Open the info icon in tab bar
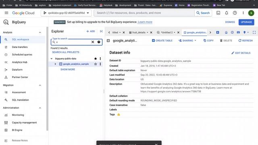The height and width of the screenshot is (145, 258). tap(232, 33)
